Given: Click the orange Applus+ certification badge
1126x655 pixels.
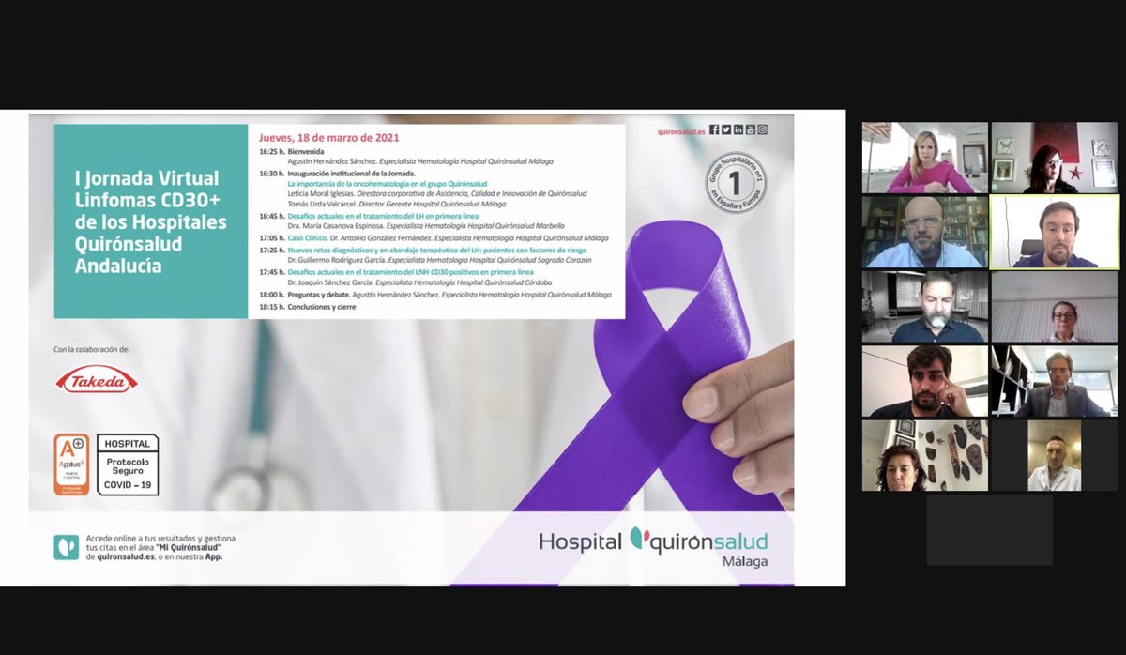Looking at the screenshot, I should [72, 465].
